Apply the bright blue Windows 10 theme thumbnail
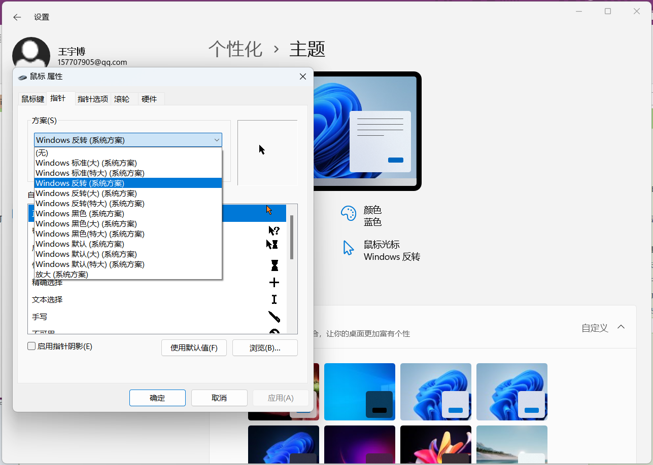Screen dimensions: 653x465 (x=360, y=392)
